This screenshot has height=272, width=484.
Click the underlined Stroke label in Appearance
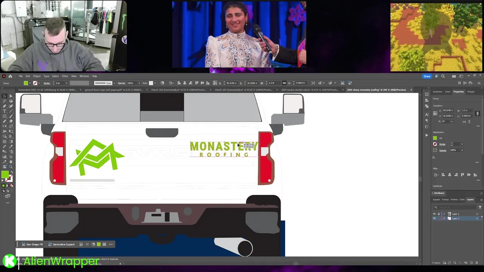[x=442, y=144]
